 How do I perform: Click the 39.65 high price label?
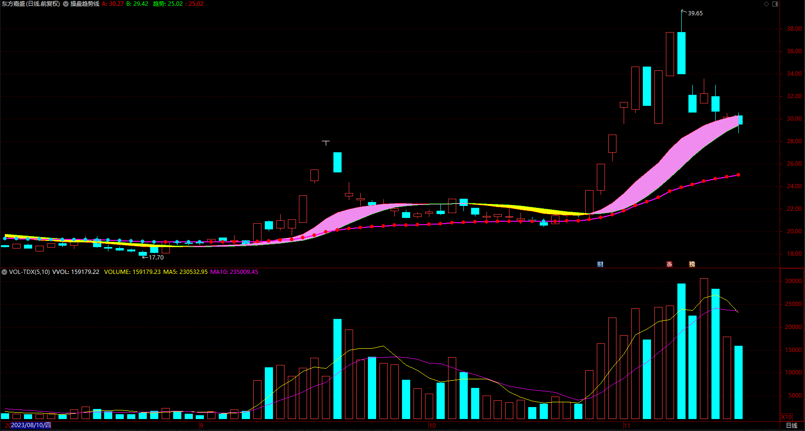[x=695, y=13]
